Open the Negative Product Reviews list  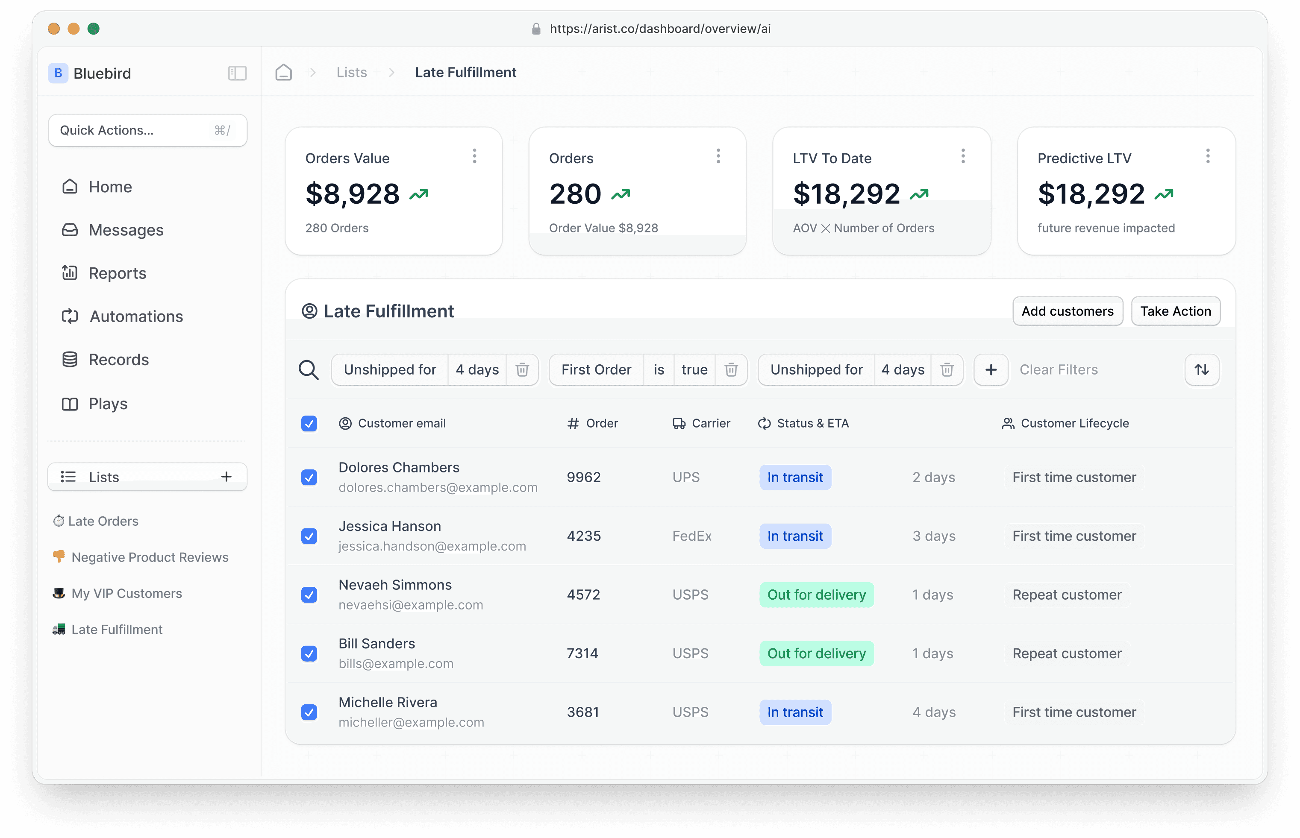(x=150, y=557)
